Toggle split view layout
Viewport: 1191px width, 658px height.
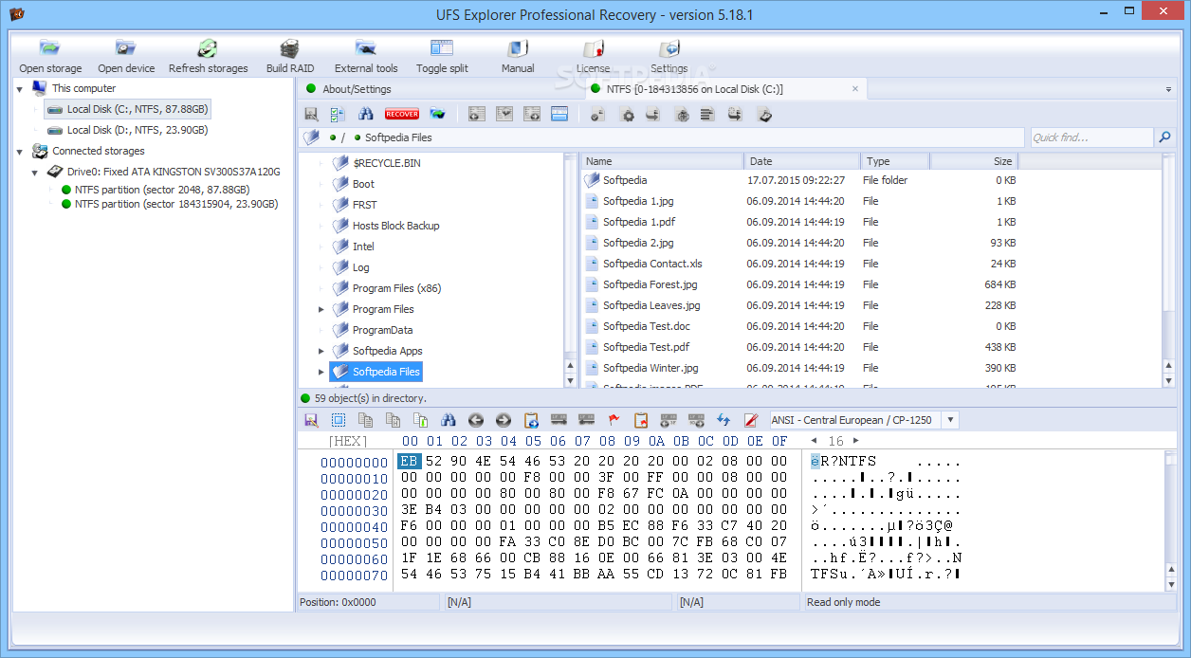(x=442, y=56)
